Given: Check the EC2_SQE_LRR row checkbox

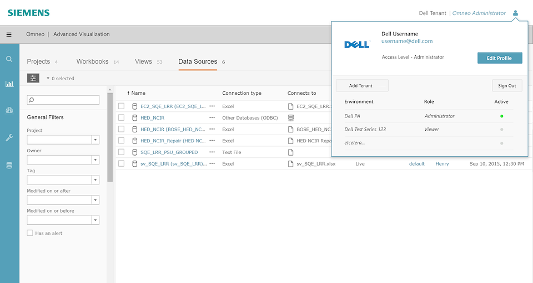Looking at the screenshot, I should coord(122,106).
